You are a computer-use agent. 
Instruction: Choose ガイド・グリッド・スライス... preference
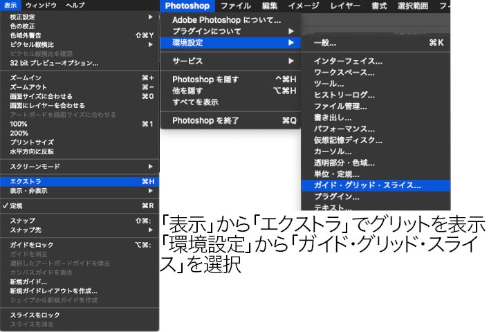click(x=367, y=185)
